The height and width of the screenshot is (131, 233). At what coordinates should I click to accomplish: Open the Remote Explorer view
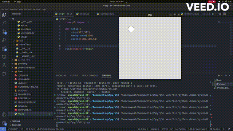tap(4, 57)
